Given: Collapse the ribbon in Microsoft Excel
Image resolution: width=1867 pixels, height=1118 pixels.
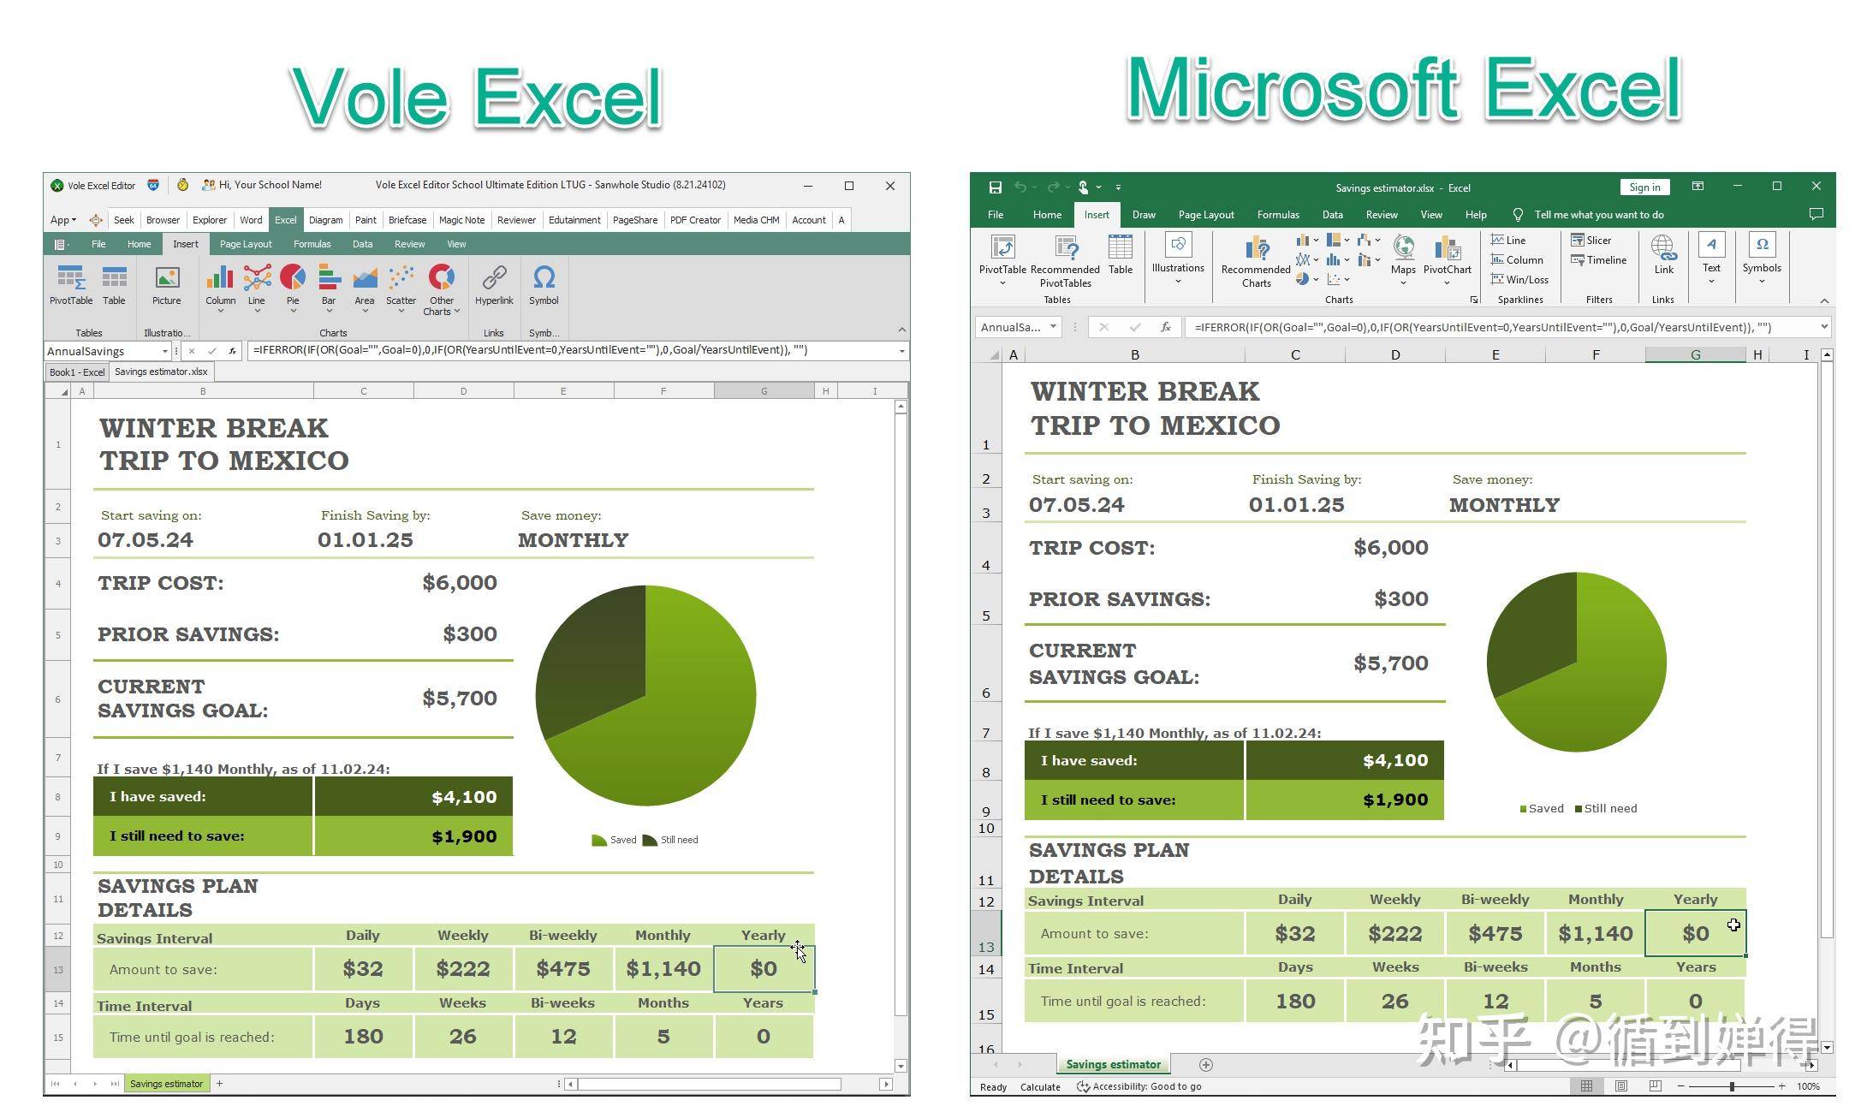Looking at the screenshot, I should pyautogui.click(x=1824, y=300).
